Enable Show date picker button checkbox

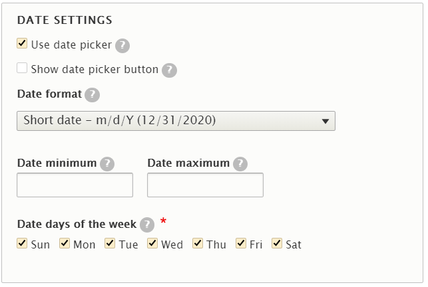coord(22,68)
